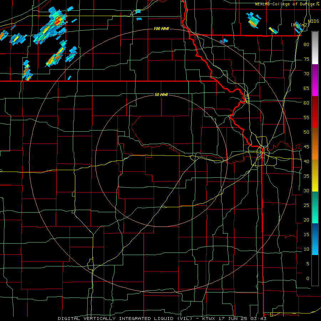This screenshot has height=321, width=321.
Task: Click the "100 NMI" range ring label
Action: [161, 29]
